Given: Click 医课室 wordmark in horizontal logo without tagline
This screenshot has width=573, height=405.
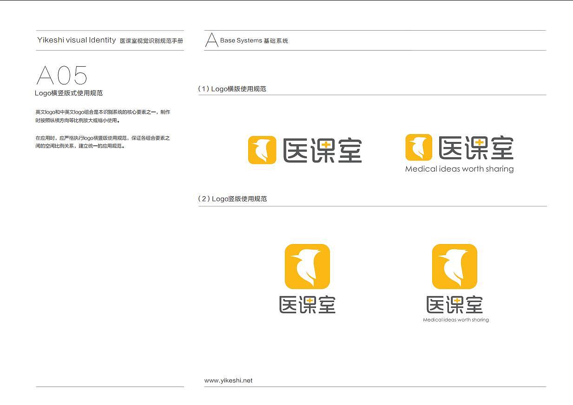Looking at the screenshot, I should (x=322, y=150).
